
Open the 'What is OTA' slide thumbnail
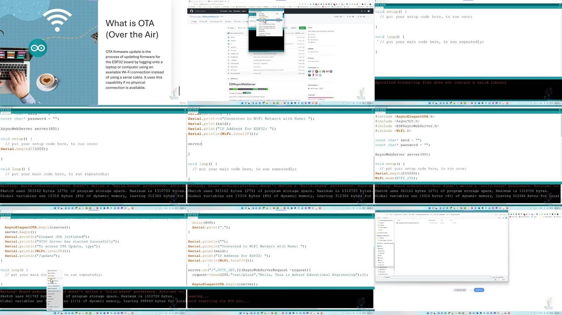pos(93,53)
